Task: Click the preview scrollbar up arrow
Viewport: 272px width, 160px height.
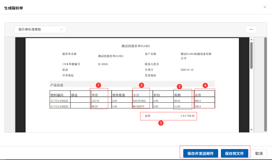Action: click(x=252, y=40)
